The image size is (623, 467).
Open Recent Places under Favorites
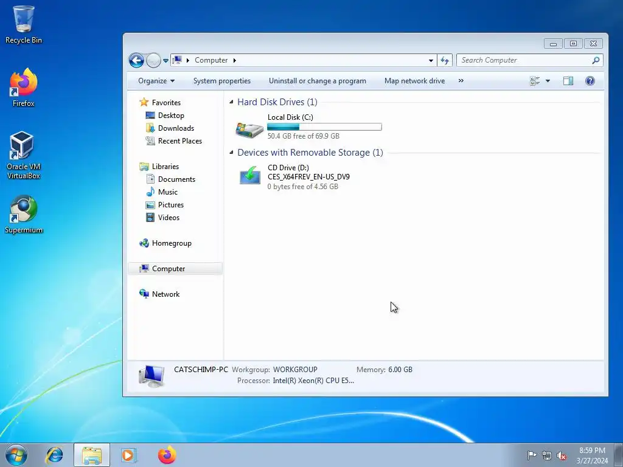179,140
